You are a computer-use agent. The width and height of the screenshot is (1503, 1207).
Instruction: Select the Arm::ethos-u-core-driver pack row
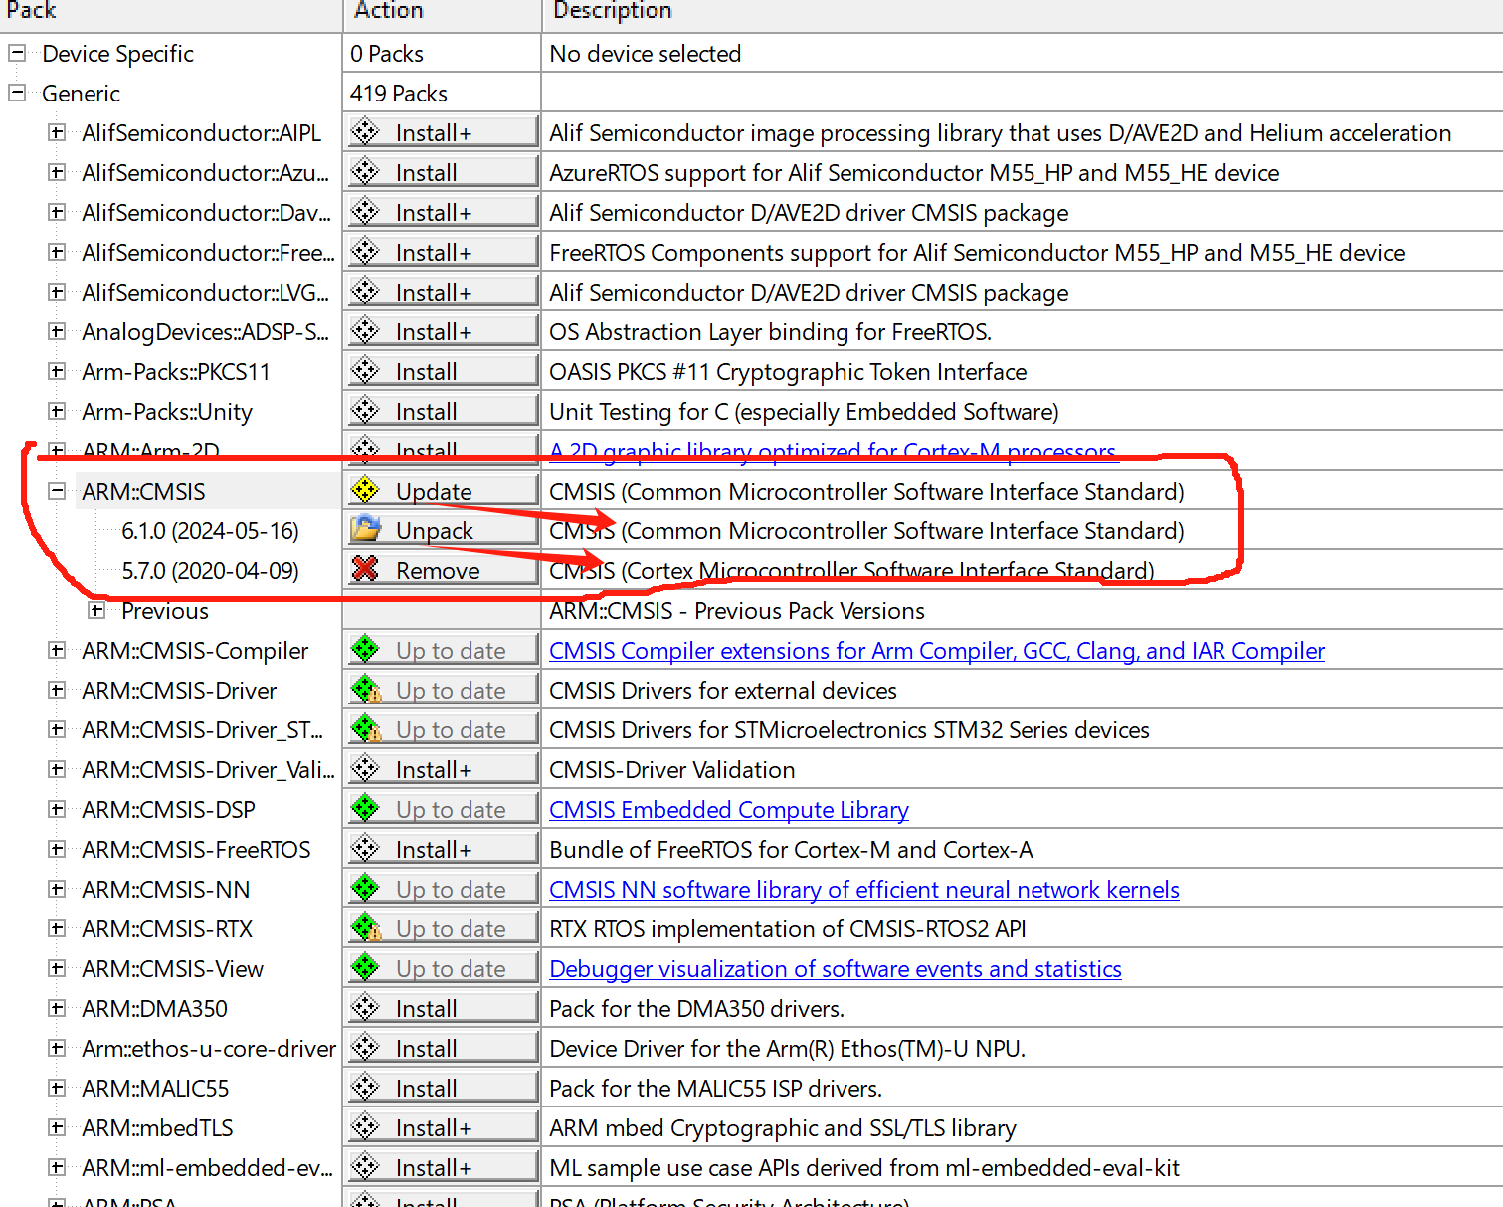coord(209,1048)
